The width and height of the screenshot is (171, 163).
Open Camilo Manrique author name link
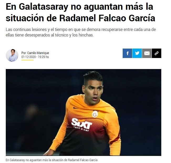[38, 53]
